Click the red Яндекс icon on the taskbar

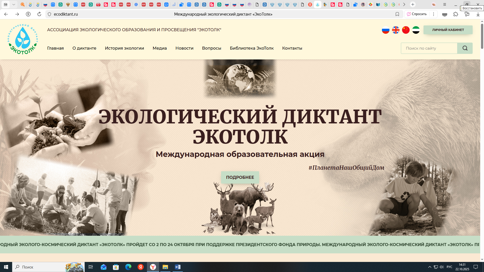(141, 267)
